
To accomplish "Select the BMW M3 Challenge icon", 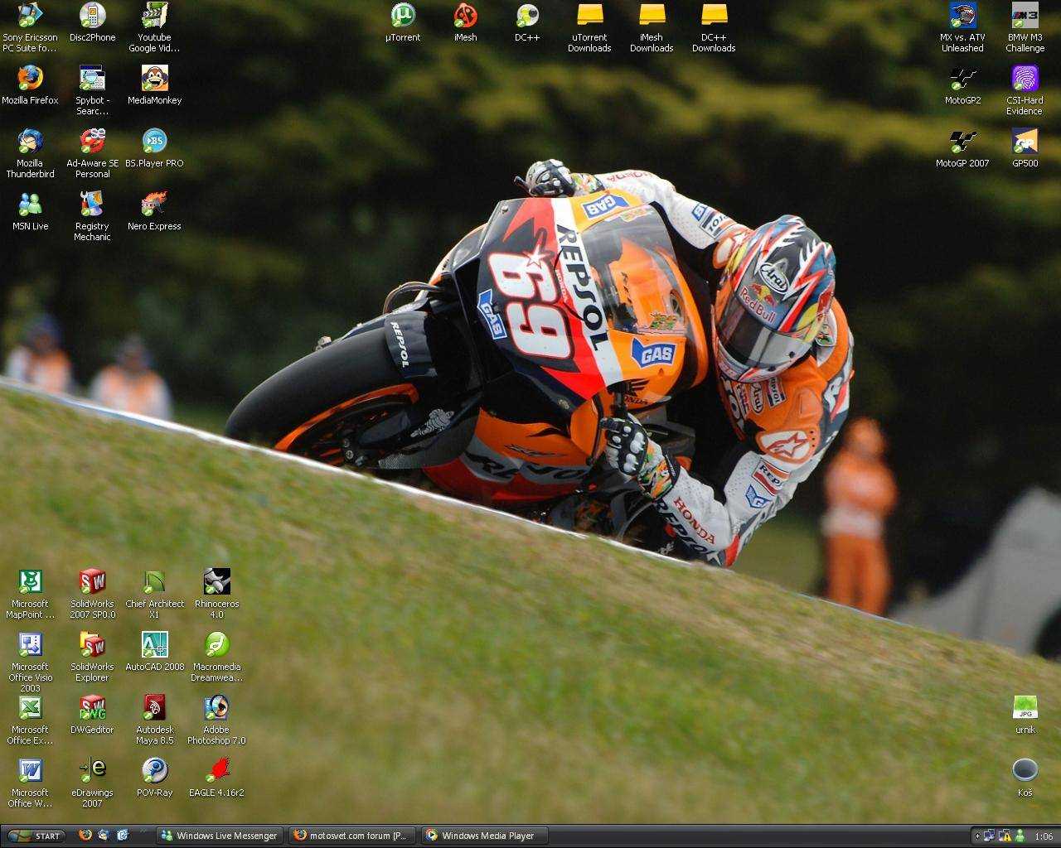I will (x=1025, y=27).
